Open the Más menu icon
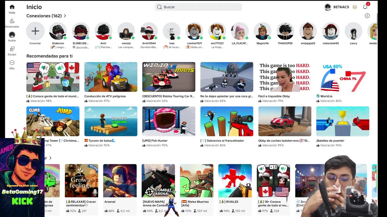Viewport: 387px width, 217px height. 12,63
